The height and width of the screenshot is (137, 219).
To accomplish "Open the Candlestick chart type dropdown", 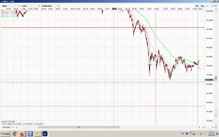I will pyautogui.click(x=50, y=6).
